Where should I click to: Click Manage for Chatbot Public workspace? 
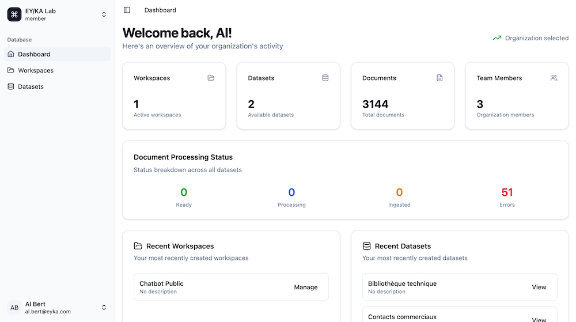click(x=305, y=287)
